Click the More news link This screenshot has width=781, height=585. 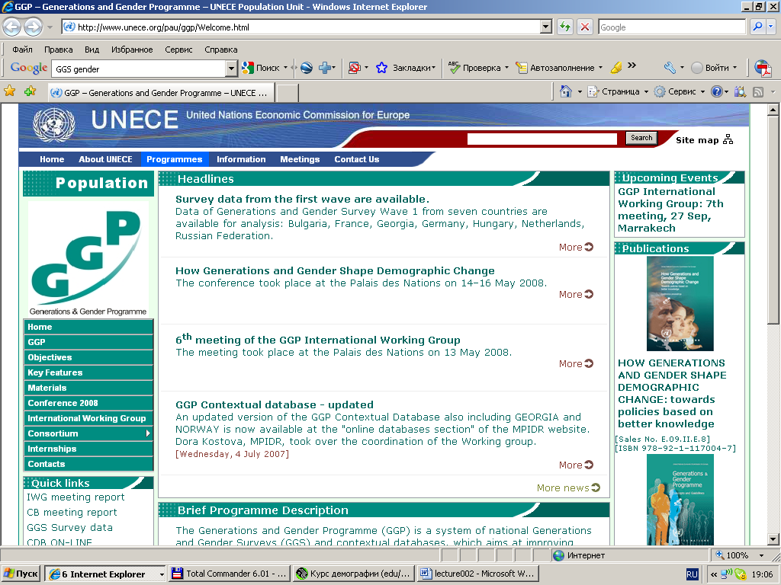tap(568, 487)
